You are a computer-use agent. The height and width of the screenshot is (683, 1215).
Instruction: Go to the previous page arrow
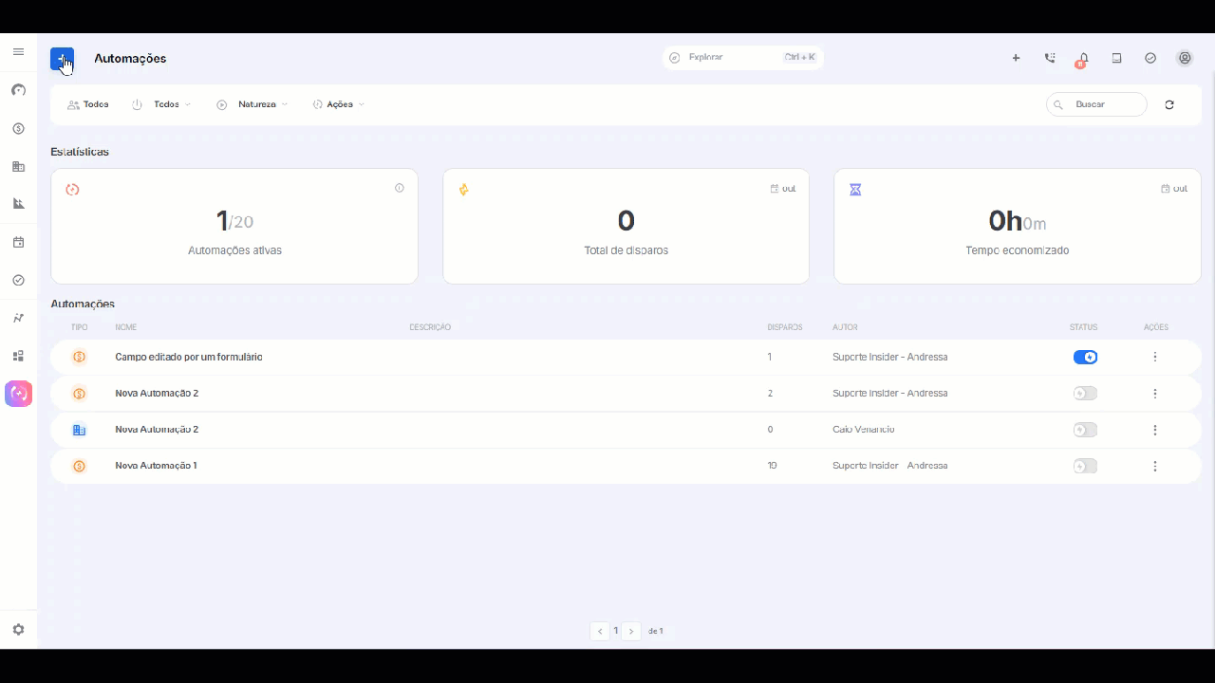(600, 631)
